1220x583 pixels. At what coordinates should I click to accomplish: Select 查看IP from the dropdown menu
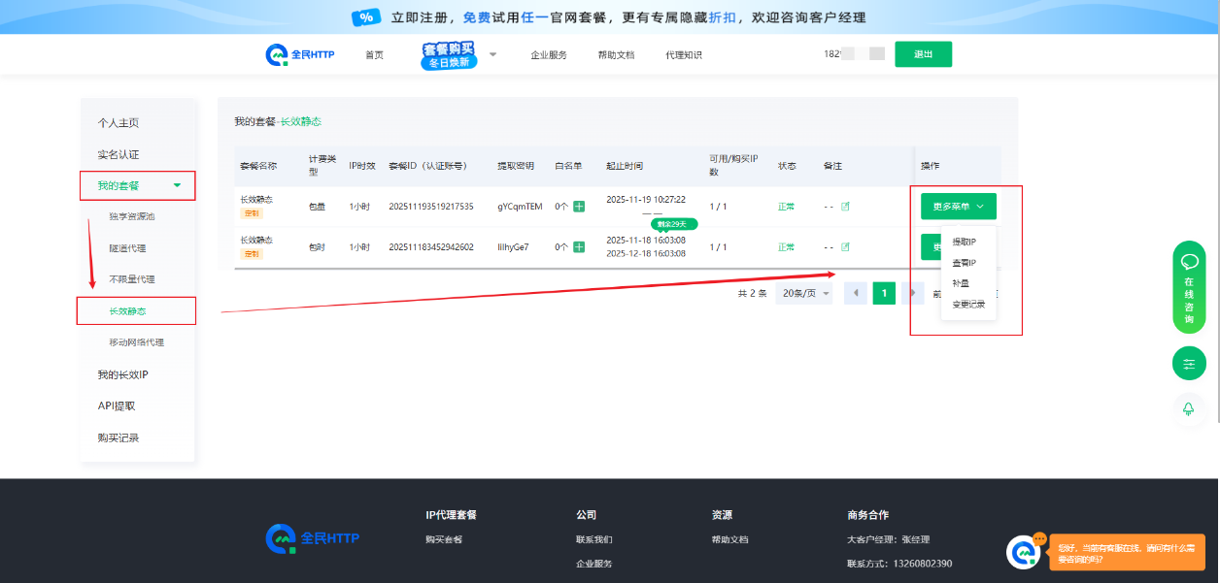click(x=964, y=263)
